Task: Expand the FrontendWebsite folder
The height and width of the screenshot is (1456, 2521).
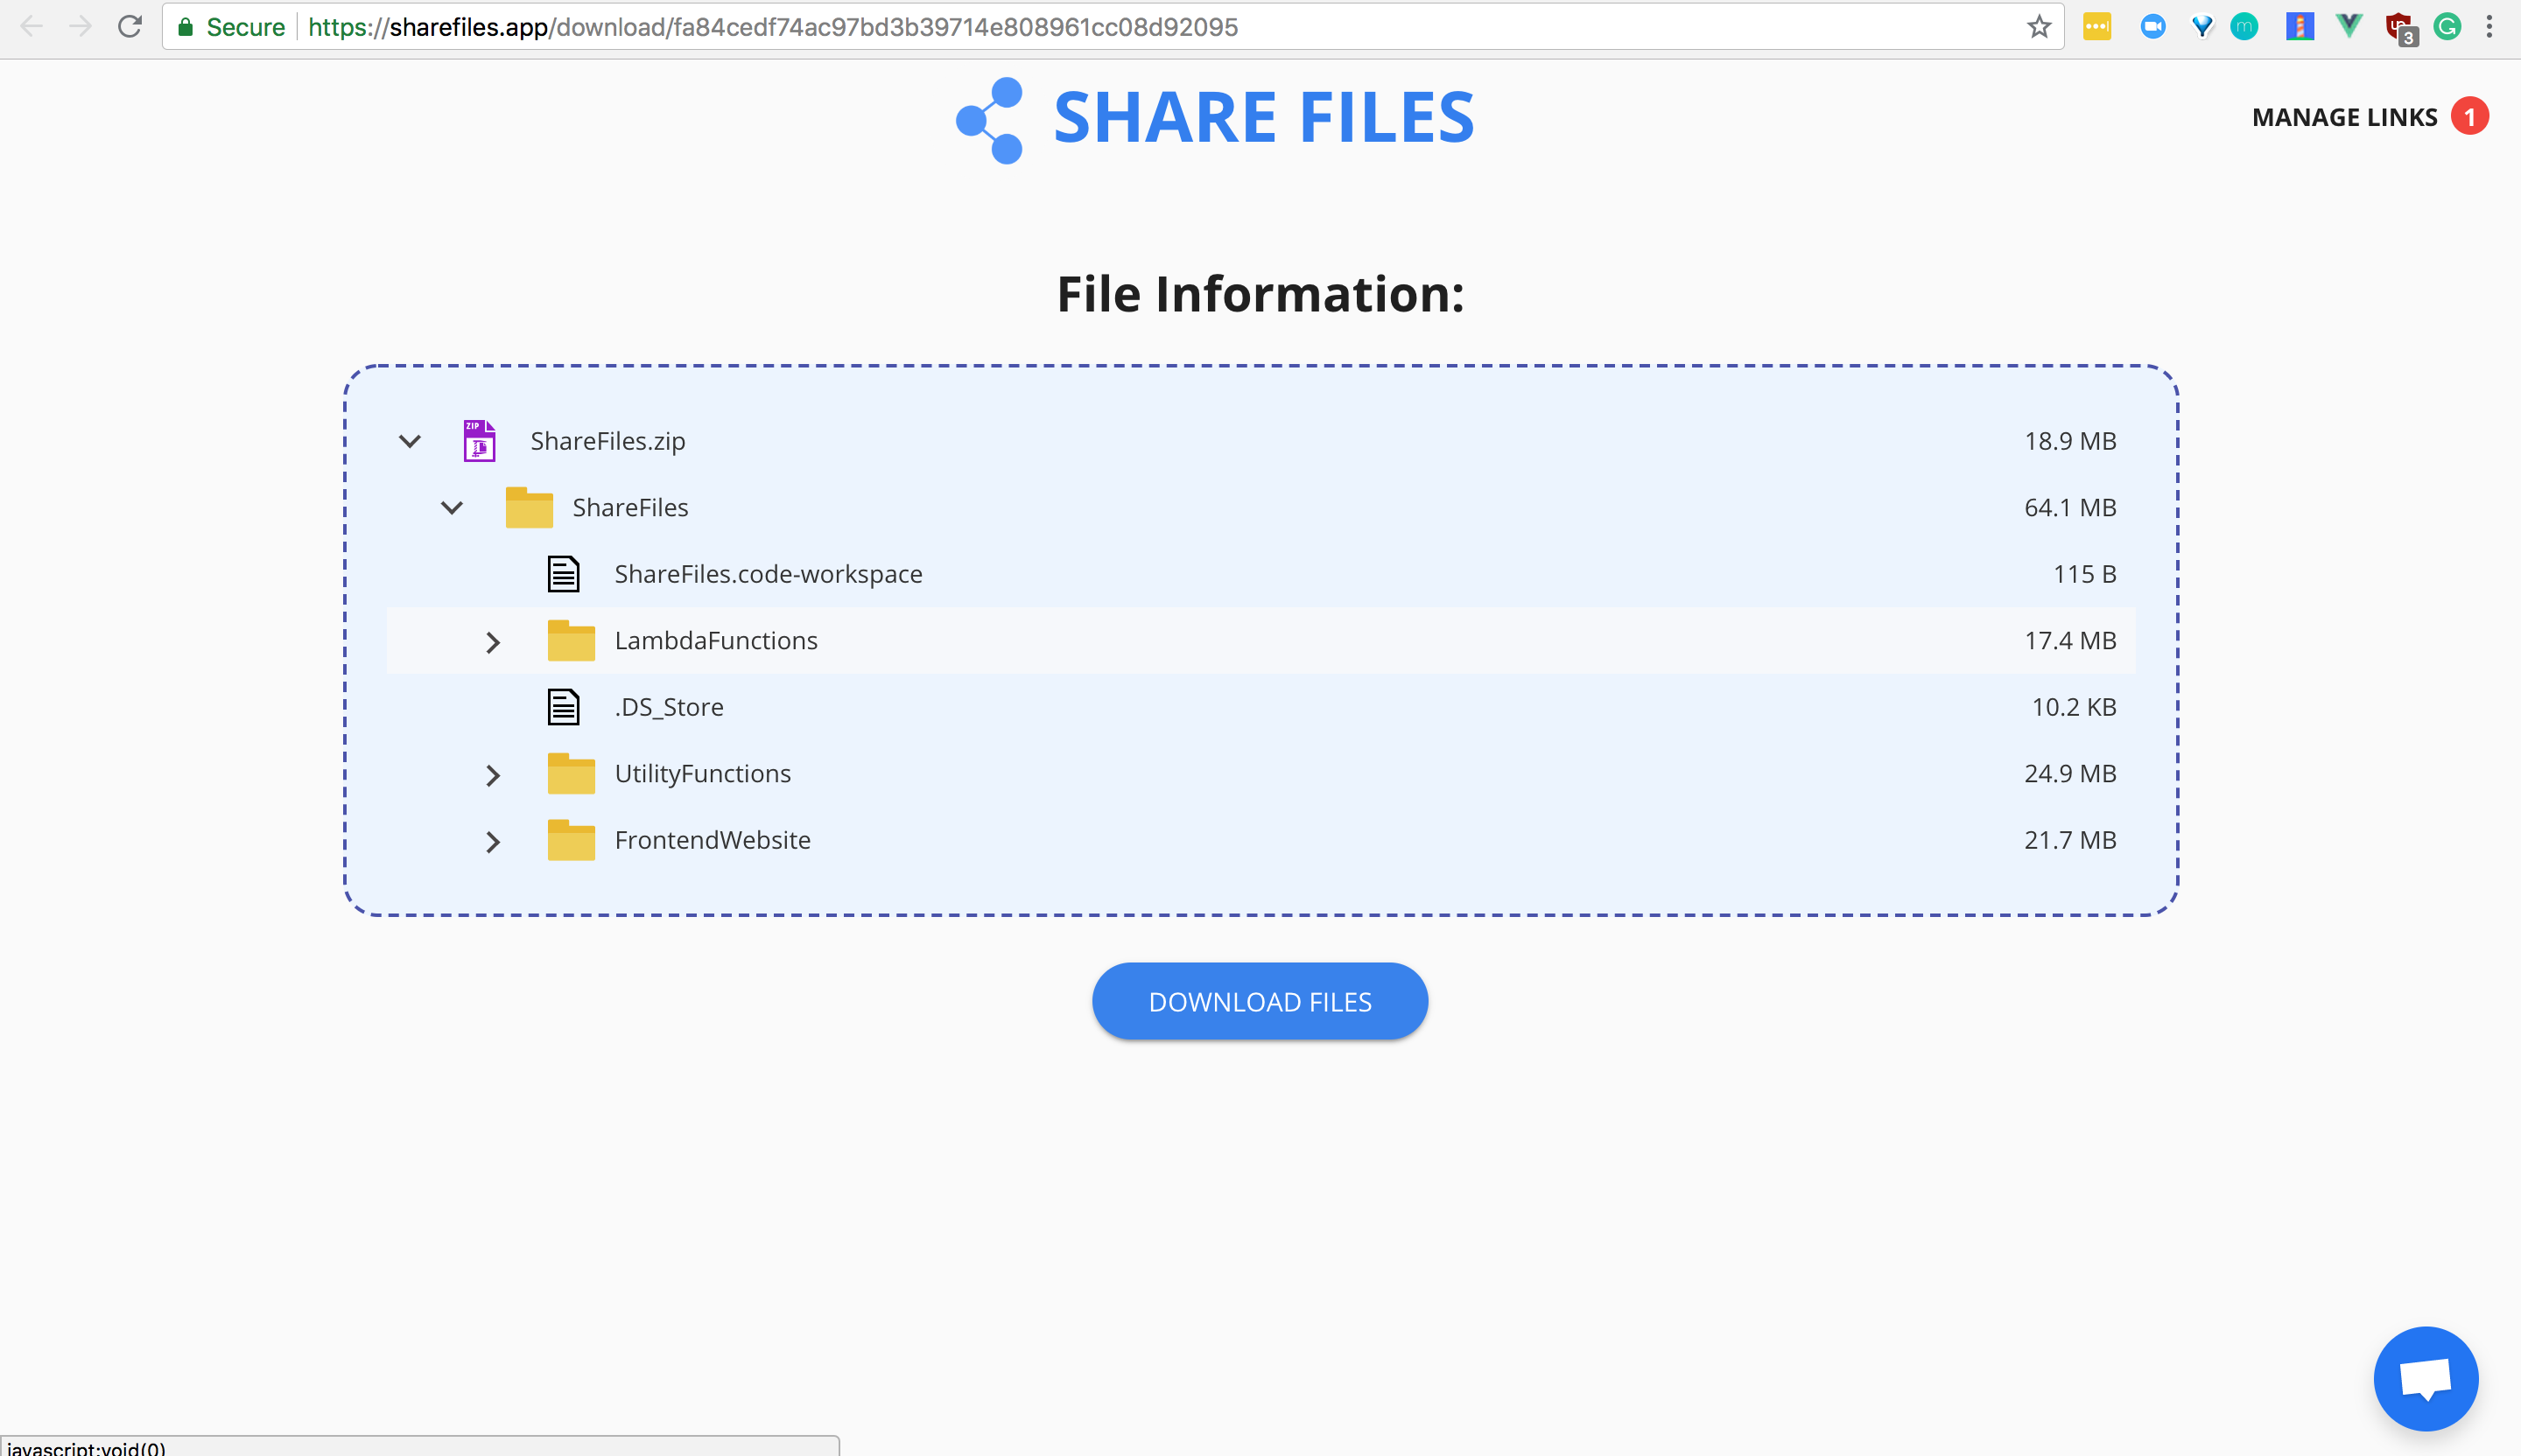Action: (x=492, y=841)
